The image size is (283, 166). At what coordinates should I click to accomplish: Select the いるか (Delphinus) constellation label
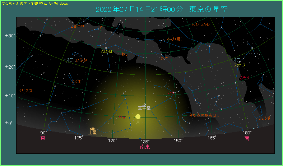click(82, 60)
